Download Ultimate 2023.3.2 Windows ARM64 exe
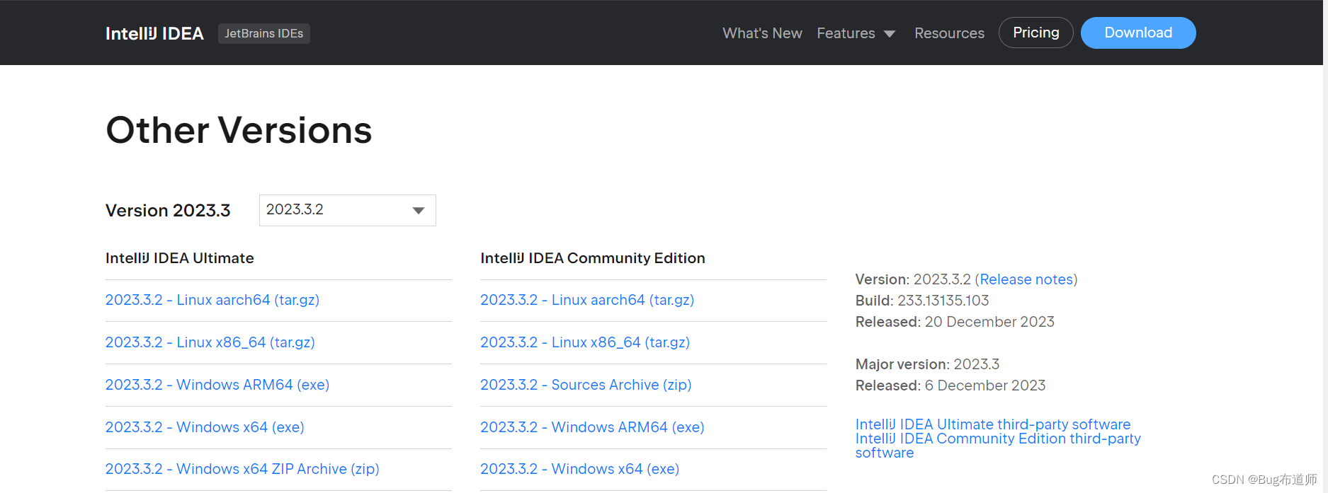 [217, 385]
